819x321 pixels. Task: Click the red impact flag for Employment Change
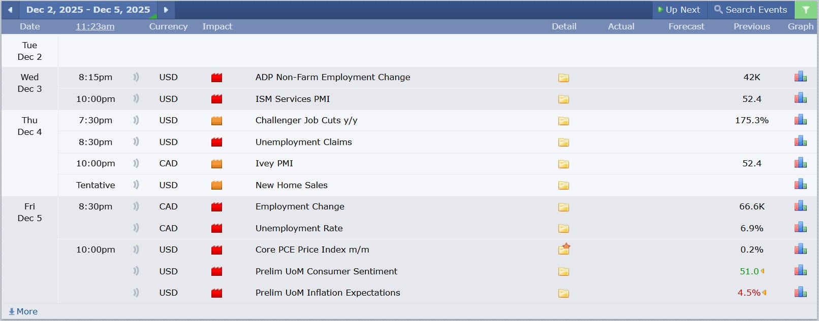point(217,207)
